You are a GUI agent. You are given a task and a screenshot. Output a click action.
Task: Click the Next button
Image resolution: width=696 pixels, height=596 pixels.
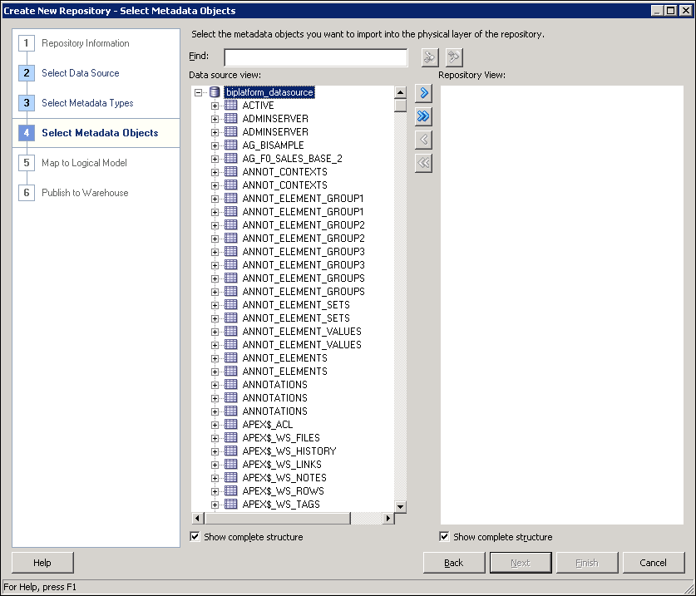pyautogui.click(x=521, y=563)
